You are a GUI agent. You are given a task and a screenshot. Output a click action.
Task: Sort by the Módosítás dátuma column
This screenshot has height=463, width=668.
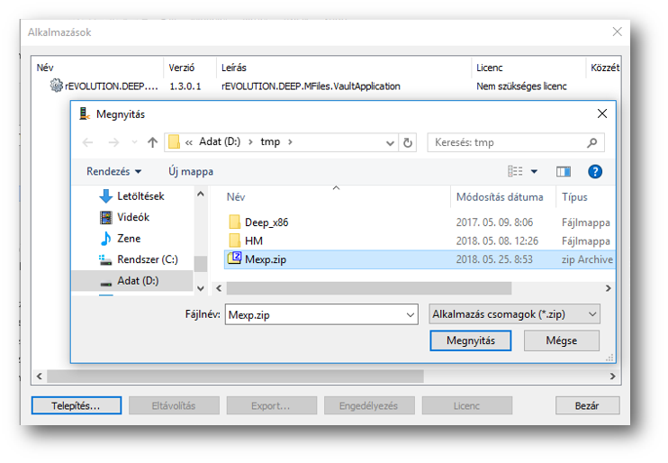pyautogui.click(x=500, y=197)
